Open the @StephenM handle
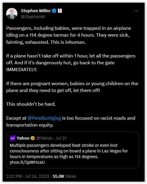The height and width of the screenshot is (184, 147). (33, 17)
